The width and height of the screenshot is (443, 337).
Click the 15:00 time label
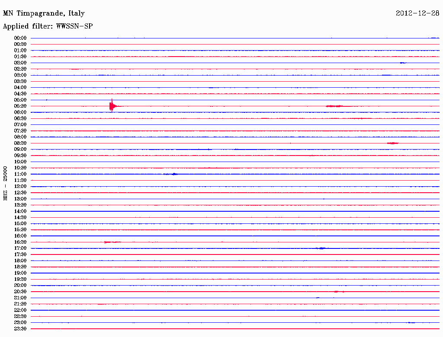tap(20, 223)
